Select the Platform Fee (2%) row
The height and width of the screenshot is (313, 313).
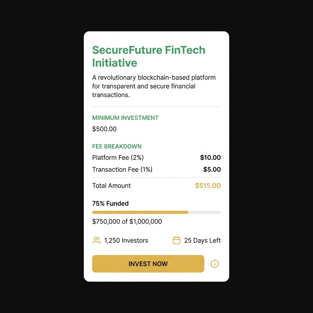coord(118,157)
